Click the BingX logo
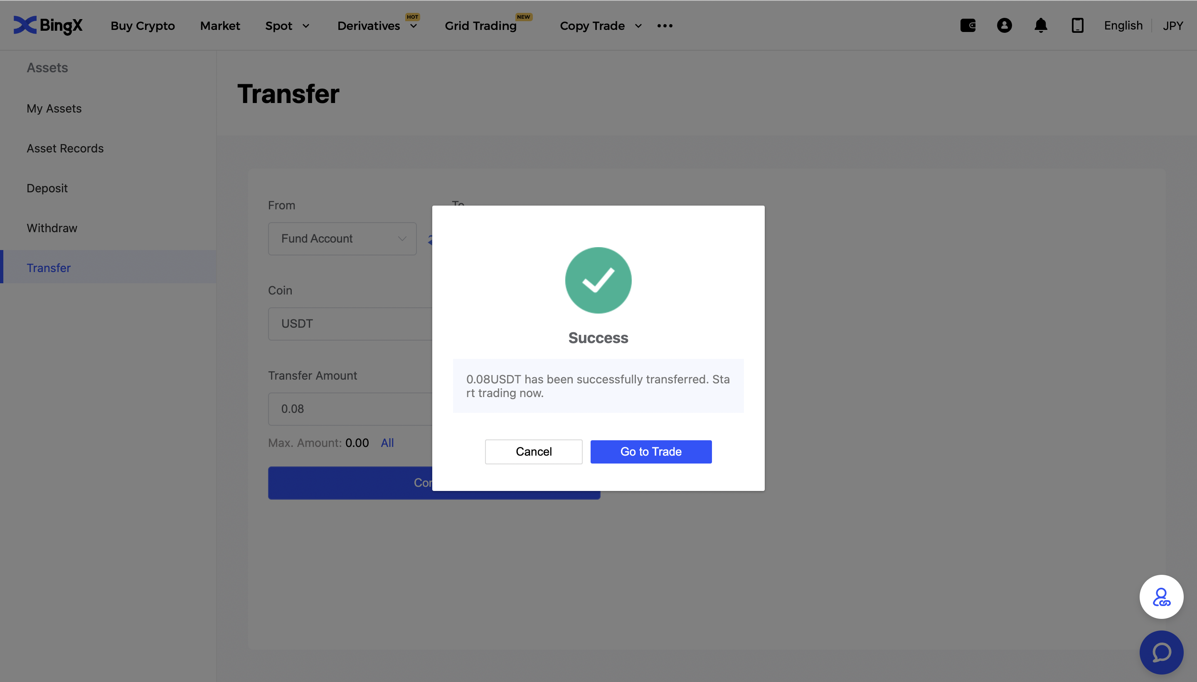The width and height of the screenshot is (1197, 682). click(x=48, y=25)
